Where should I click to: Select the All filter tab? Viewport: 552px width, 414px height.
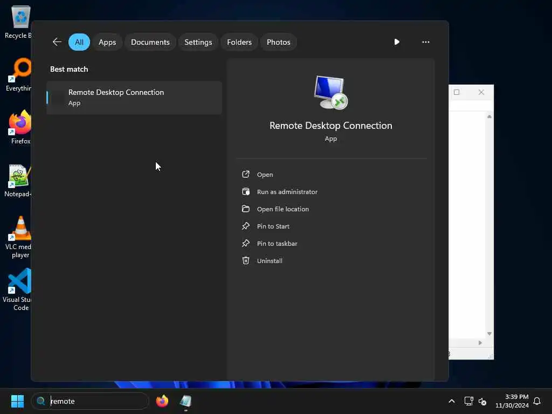pyautogui.click(x=79, y=42)
